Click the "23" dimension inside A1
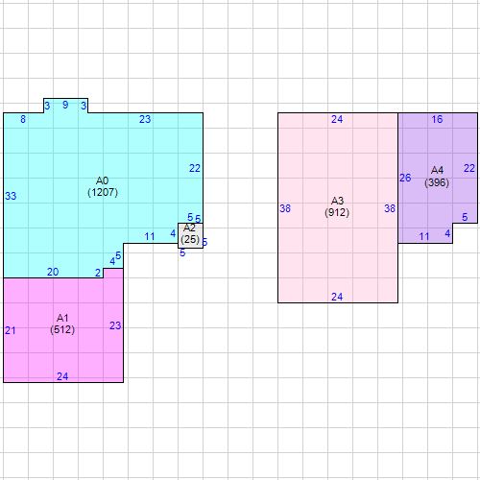The height and width of the screenshot is (480, 480). pyautogui.click(x=115, y=325)
